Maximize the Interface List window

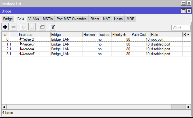coord(184,4)
